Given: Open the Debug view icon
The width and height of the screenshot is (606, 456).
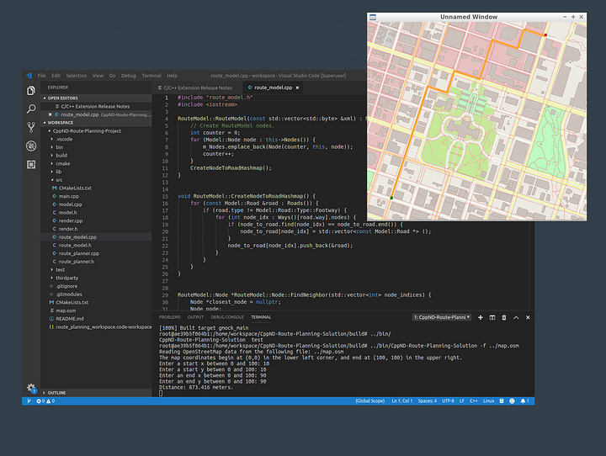Looking at the screenshot, I should click(x=31, y=146).
